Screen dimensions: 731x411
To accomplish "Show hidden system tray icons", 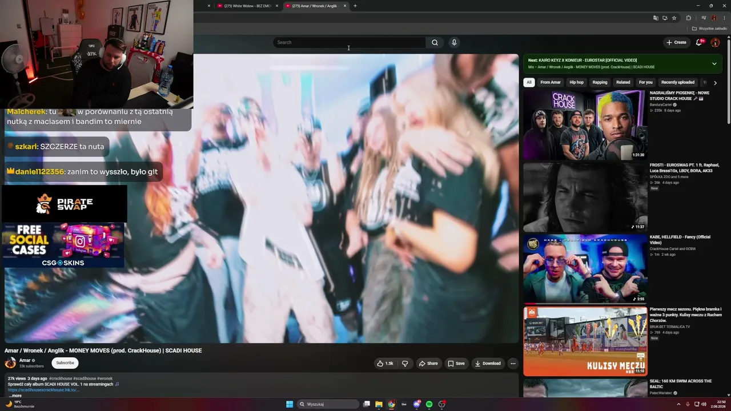I will click(679, 404).
